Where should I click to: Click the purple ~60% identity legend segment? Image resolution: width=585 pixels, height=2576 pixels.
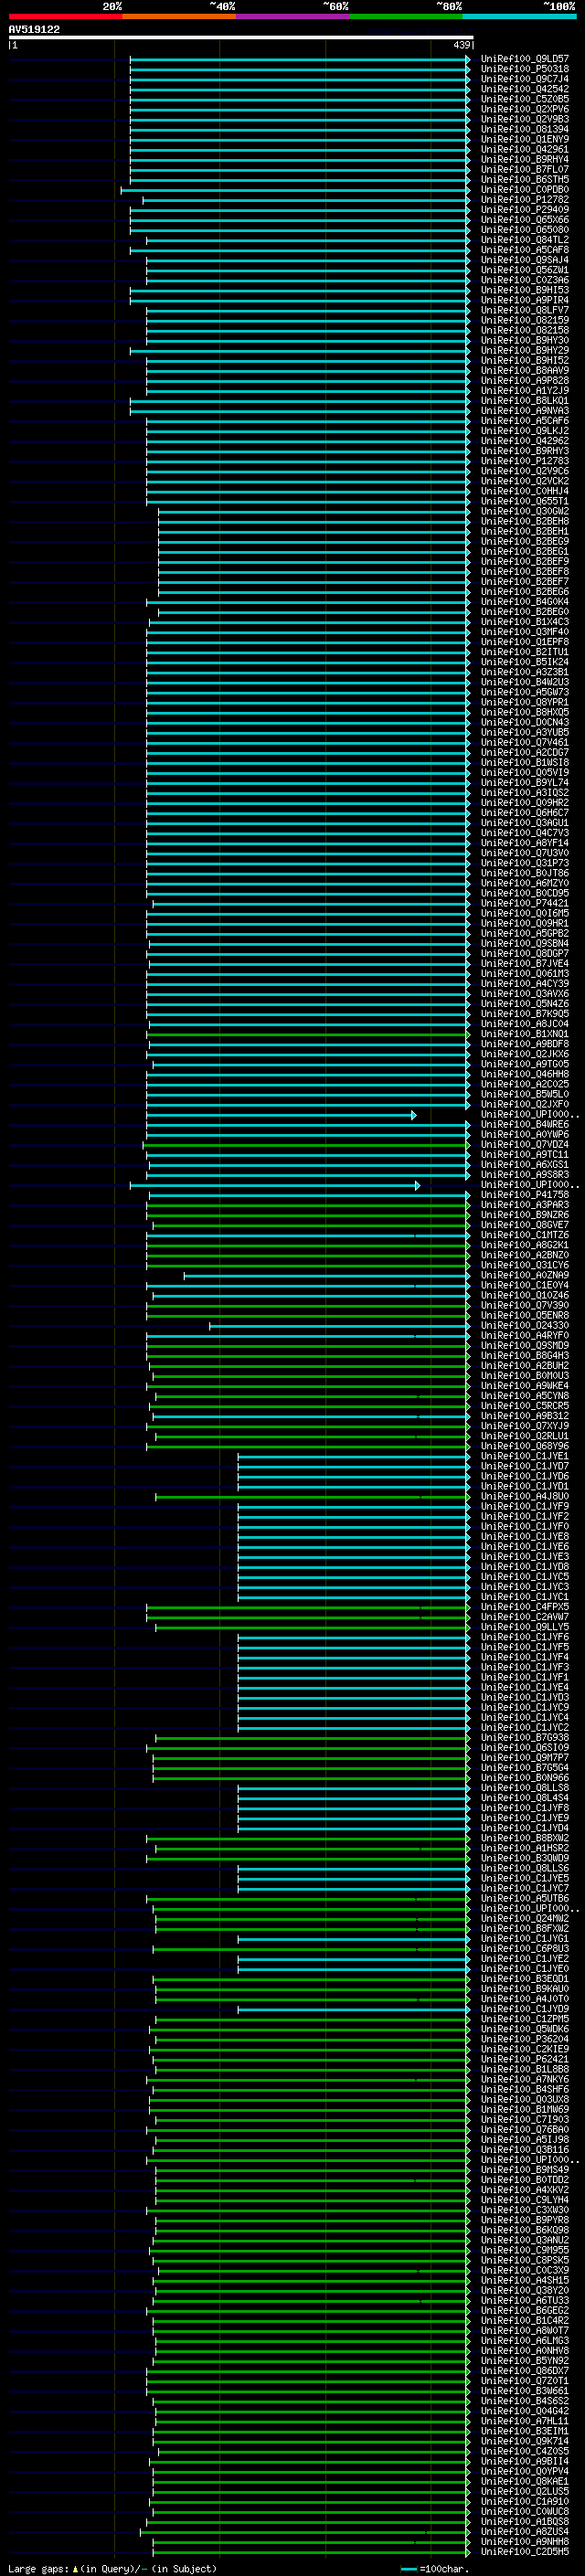[x=293, y=16]
